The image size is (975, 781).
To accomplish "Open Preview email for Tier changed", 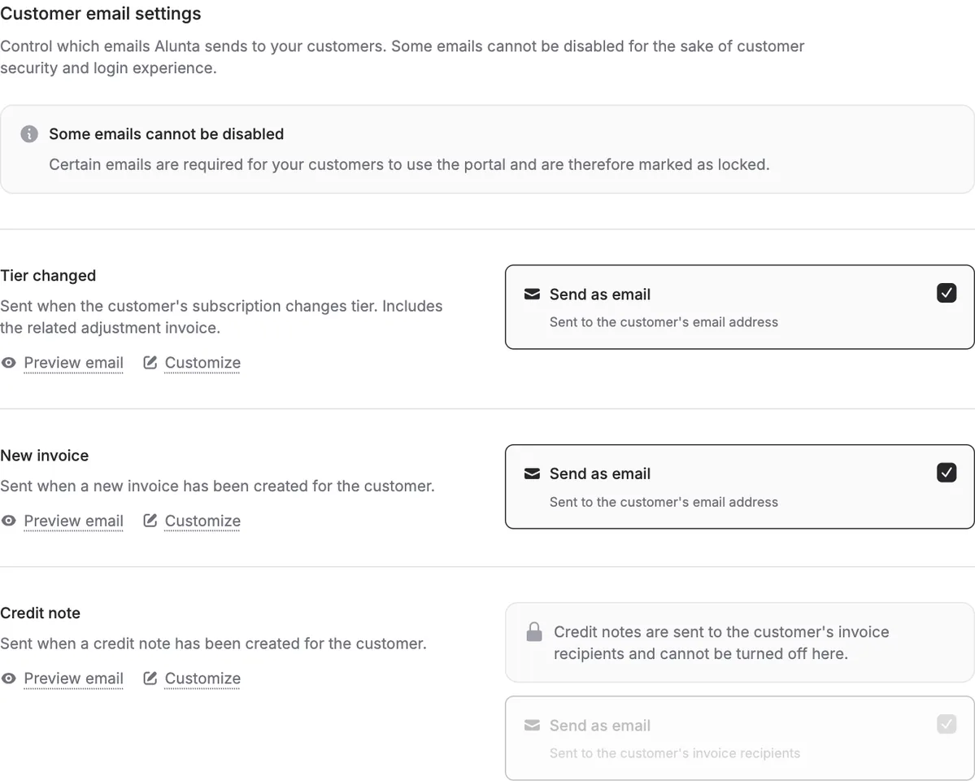I will [x=73, y=363].
